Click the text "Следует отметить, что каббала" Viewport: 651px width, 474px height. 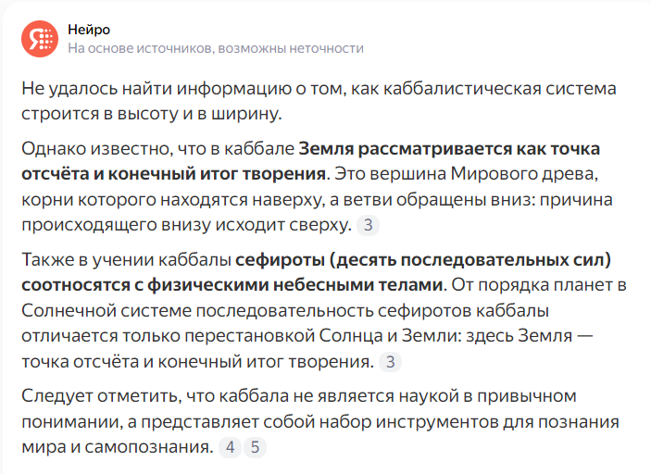coord(155,396)
